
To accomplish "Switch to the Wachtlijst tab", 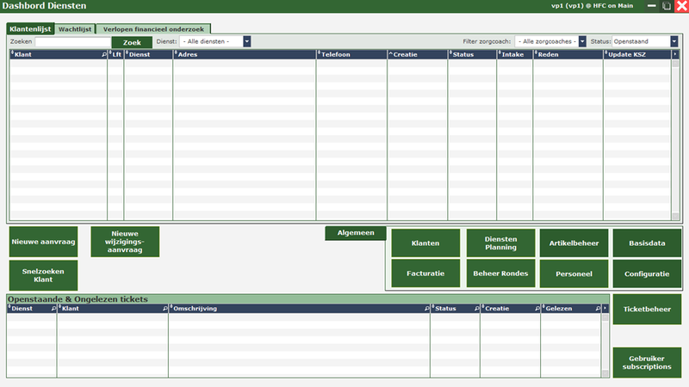I will [x=75, y=28].
